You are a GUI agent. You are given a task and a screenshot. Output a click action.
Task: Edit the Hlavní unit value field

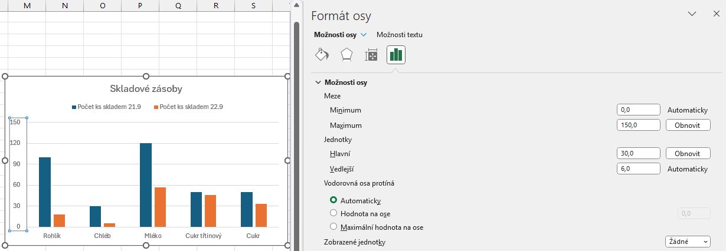(x=638, y=153)
